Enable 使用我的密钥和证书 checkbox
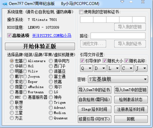The height and width of the screenshot is (128, 153). click(x=81, y=12)
